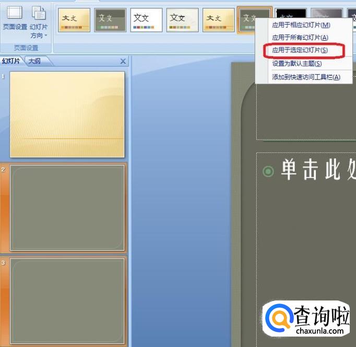Select the gray-green theme with green swatches
This screenshot has width=356, height=347.
pos(110,20)
